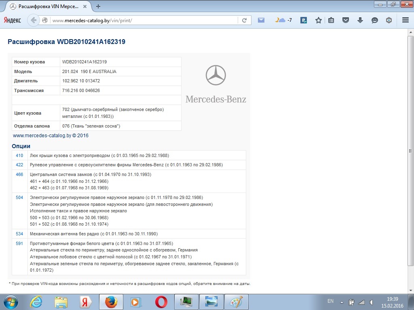The image size is (414, 310).
Task: Show hidden tray icons arrow
Action: (x=342, y=302)
